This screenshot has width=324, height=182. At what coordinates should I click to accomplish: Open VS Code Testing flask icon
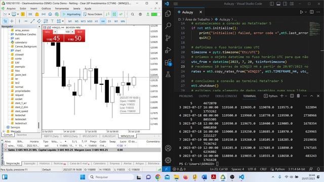[168, 74]
